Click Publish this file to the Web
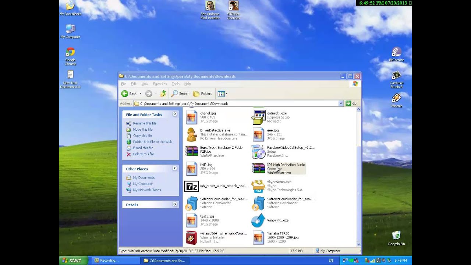Viewport: 471px width, 265px height. [152, 142]
